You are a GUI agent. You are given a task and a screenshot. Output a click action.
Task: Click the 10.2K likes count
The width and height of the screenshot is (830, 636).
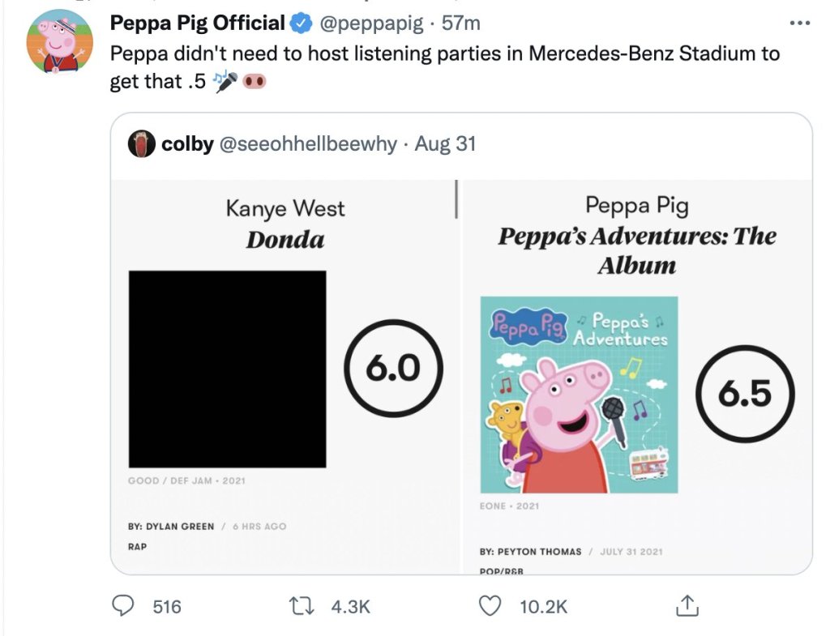coord(542,606)
